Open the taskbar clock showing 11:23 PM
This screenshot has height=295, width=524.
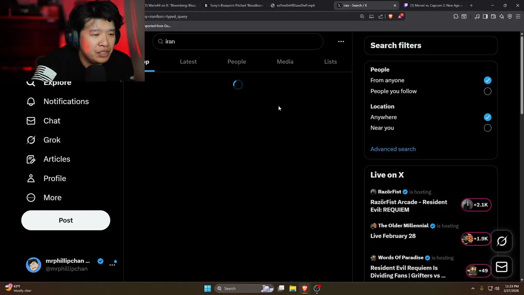tap(512, 288)
